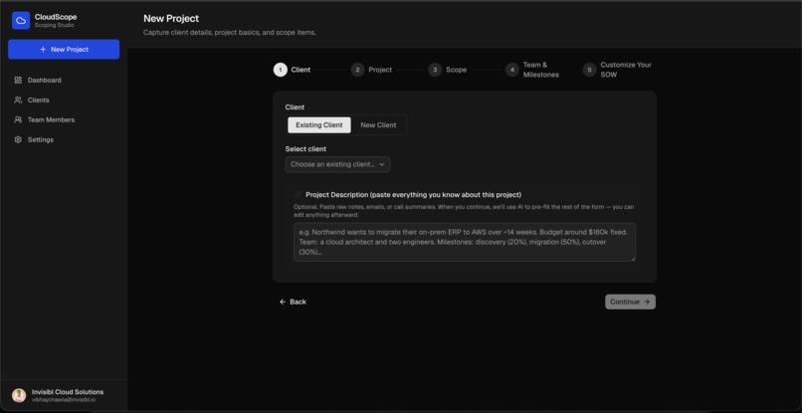Click the Clients people icon
Screen dimensions: 802x413
coord(18,100)
